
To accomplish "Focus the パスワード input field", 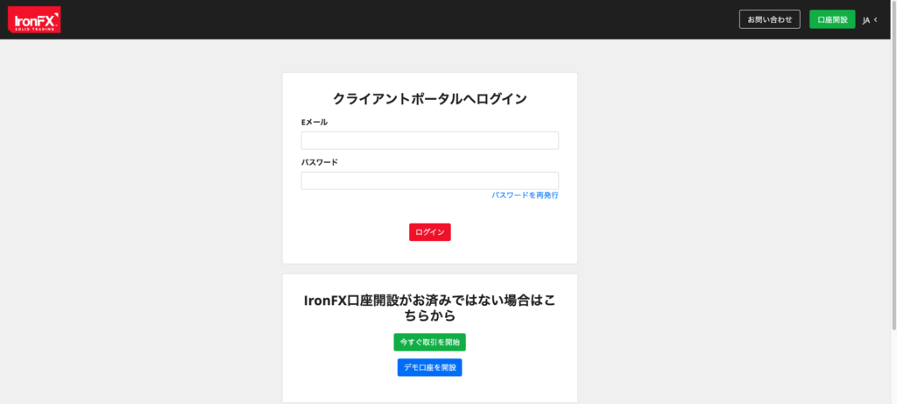I will pyautogui.click(x=429, y=181).
